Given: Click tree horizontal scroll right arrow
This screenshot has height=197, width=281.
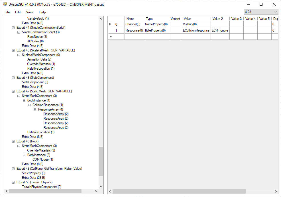Looking at the screenshot, I should point(96,191).
